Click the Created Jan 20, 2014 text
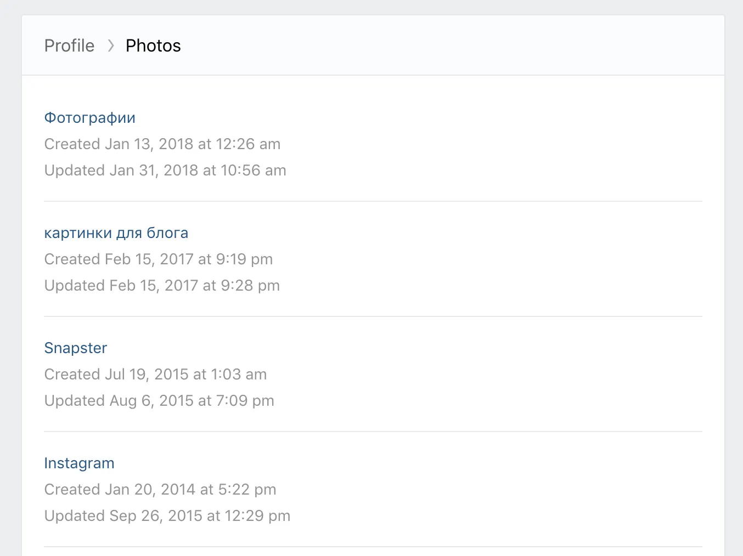 [160, 490]
